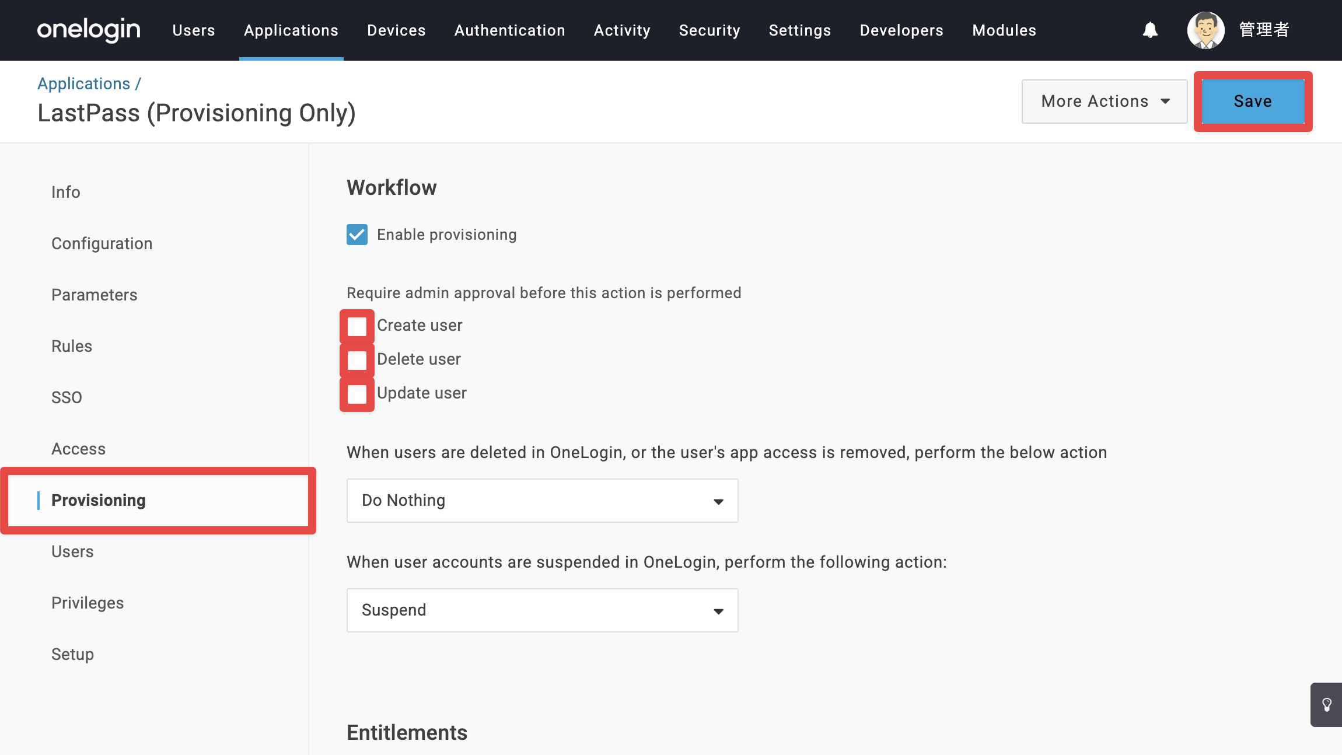The width and height of the screenshot is (1342, 755).
Task: Open the Activity menu
Action: pos(622,30)
